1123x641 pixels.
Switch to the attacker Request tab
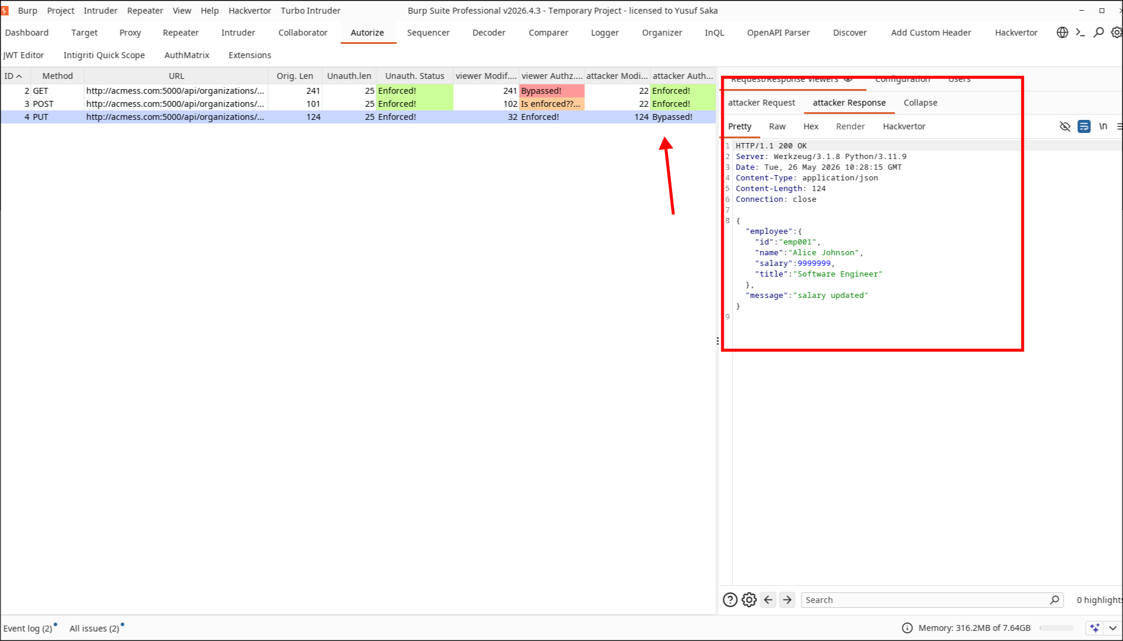click(761, 103)
